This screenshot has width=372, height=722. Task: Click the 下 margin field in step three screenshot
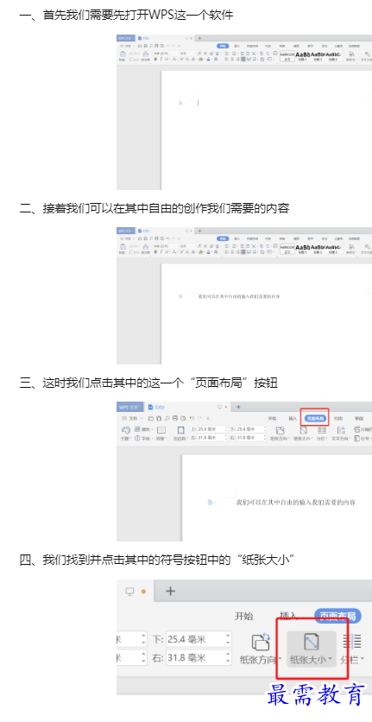tap(251, 429)
